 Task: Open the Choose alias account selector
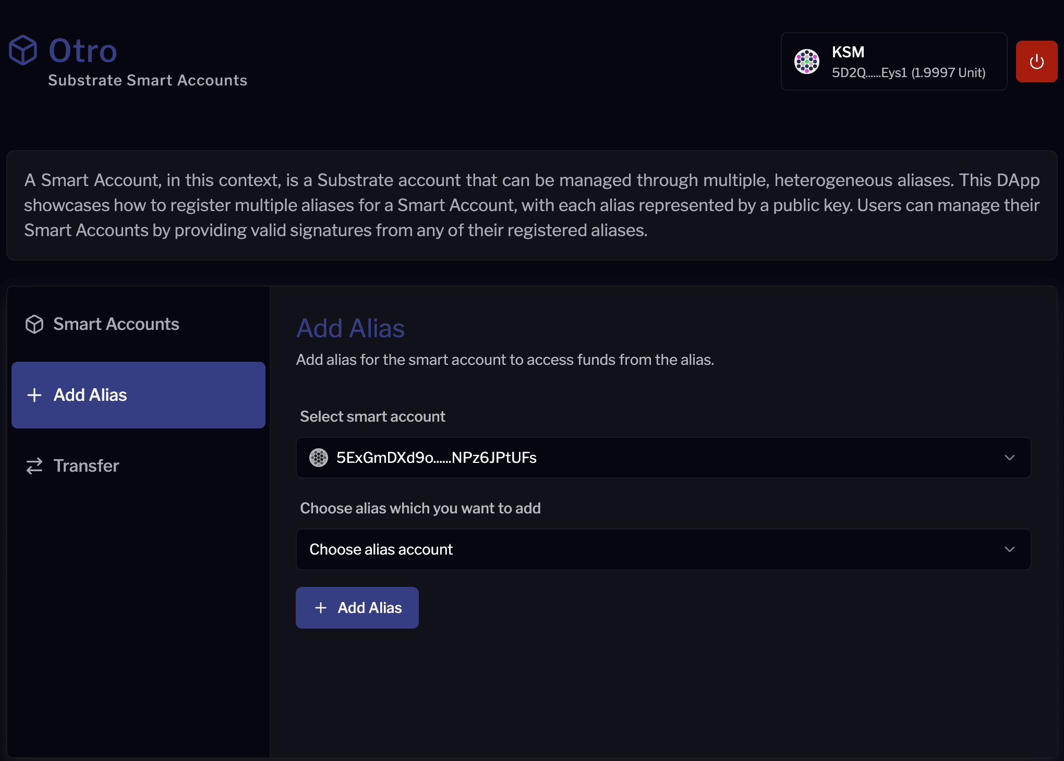click(626, 549)
